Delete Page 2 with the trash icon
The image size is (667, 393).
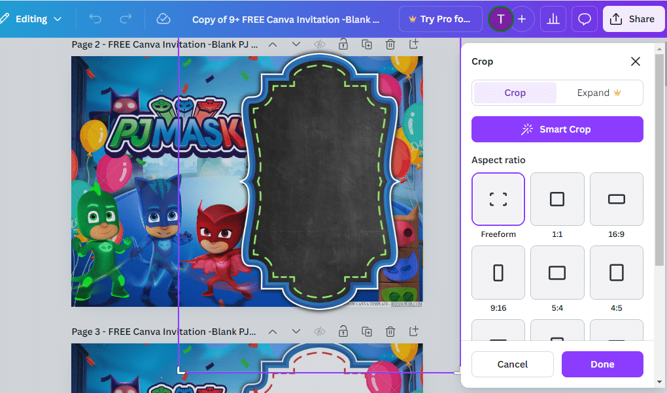pyautogui.click(x=390, y=44)
